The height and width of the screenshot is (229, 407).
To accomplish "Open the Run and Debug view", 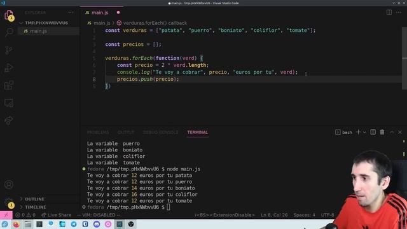I will click(x=9, y=67).
